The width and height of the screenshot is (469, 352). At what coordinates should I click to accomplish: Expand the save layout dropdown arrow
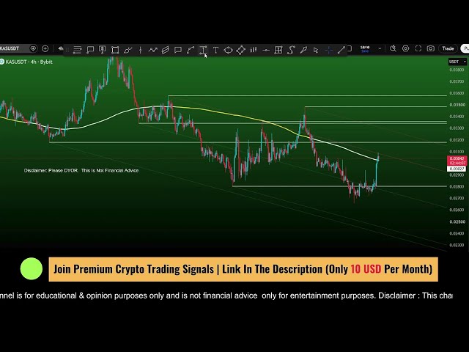pyautogui.click(x=380, y=48)
